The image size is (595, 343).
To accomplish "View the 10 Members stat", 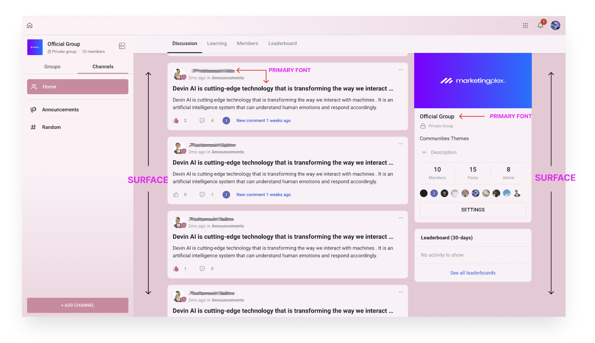I will pos(437,173).
